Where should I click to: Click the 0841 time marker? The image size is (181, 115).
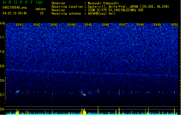click(x=20, y=24)
